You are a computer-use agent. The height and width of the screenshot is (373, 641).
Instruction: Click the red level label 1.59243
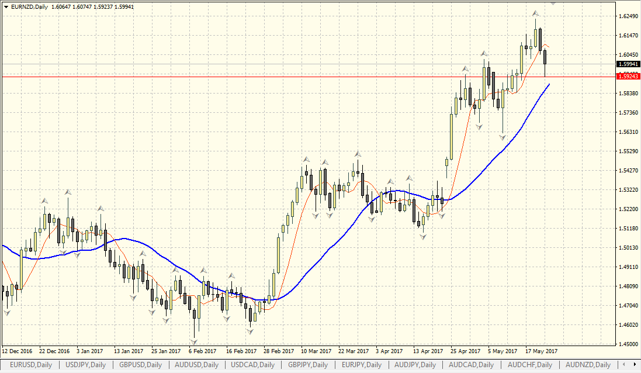pyautogui.click(x=628, y=77)
